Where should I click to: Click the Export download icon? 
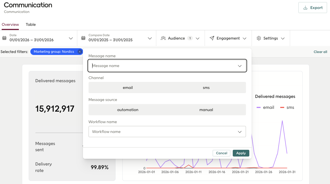pos(305,8)
